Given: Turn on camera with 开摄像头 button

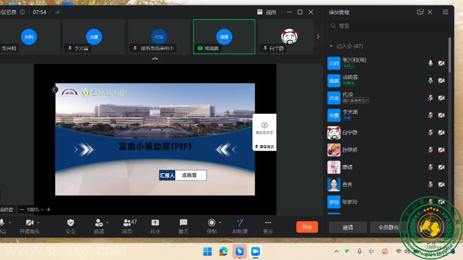Looking at the screenshot, I should pos(30,223).
